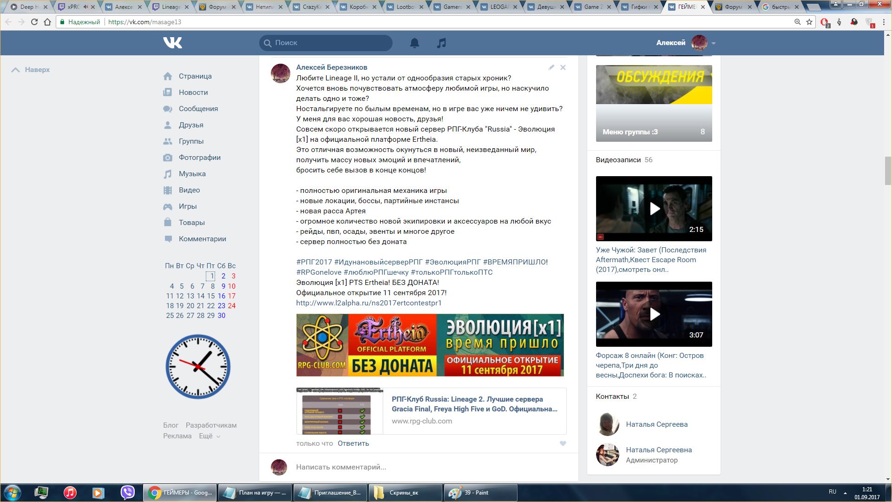
Task: Open Скрины_вк folder in taskbar
Action: click(x=405, y=493)
